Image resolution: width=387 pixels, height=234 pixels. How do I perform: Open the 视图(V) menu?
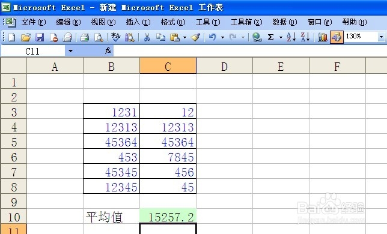[103, 22]
